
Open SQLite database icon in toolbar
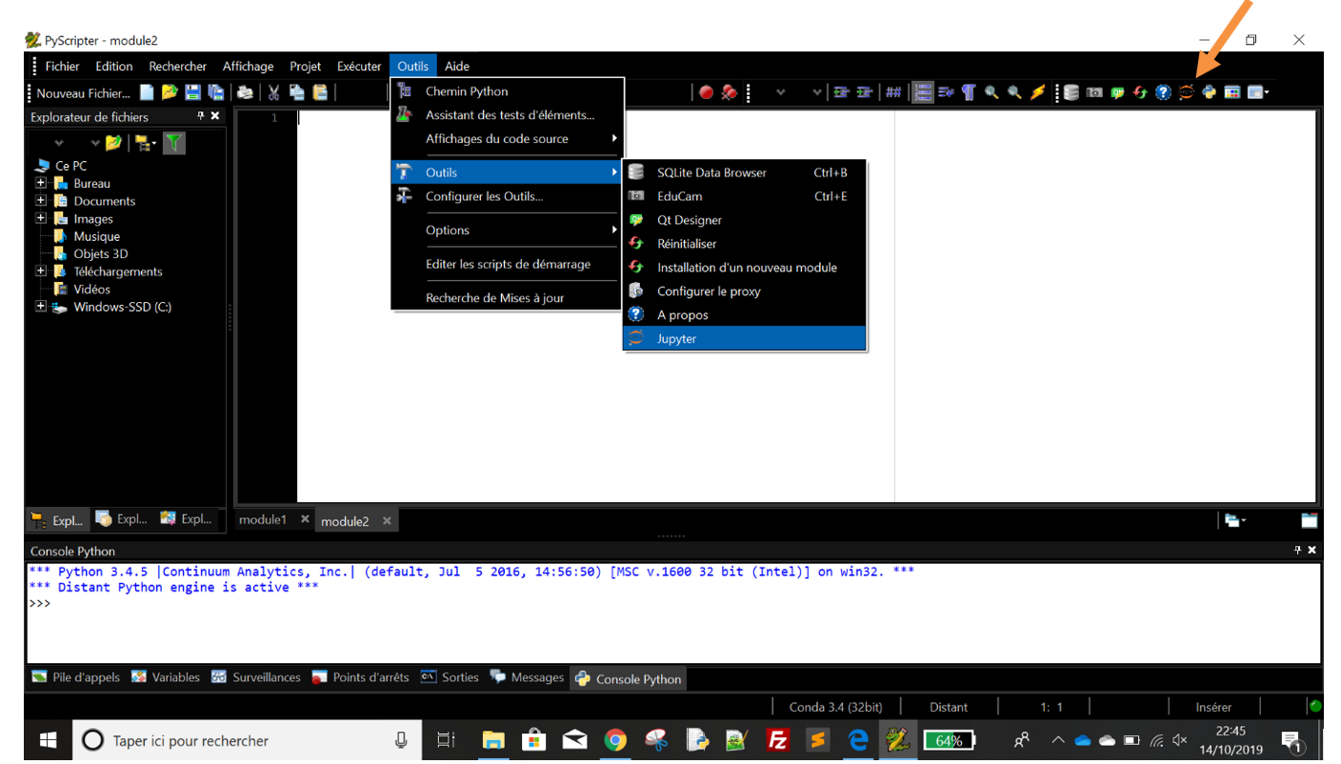point(1071,92)
